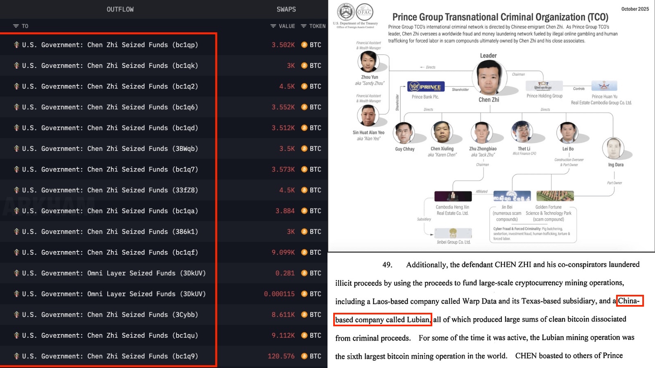This screenshot has height=368, width=655.
Task: Click the 120.576 BTC value
Action: (281, 356)
